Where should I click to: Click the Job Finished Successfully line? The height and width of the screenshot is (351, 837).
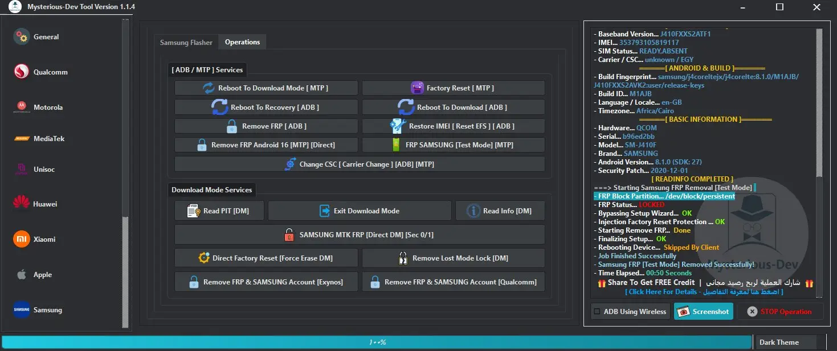point(635,256)
